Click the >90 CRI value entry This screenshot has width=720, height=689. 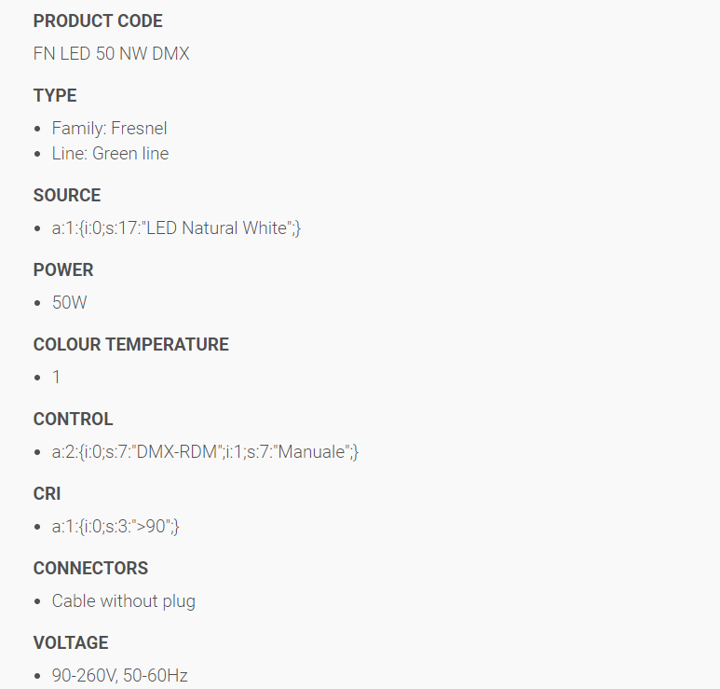pyautogui.click(x=115, y=526)
